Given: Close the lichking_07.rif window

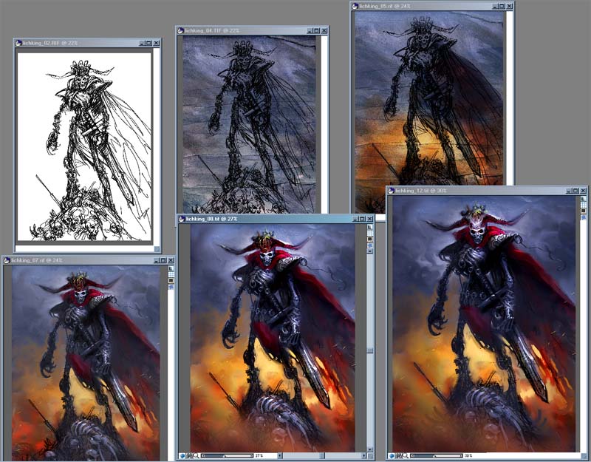Looking at the screenshot, I should pos(171,260).
